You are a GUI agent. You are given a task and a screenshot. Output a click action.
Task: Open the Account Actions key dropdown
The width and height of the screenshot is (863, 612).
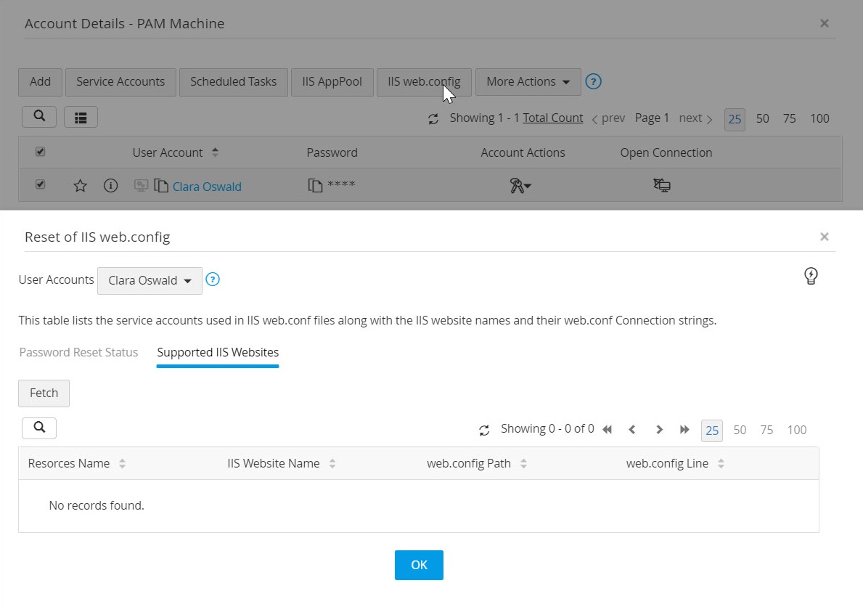pyautogui.click(x=520, y=187)
